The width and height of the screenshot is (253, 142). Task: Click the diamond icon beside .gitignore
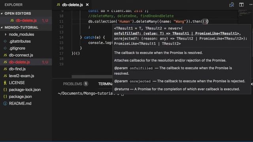coord(5,48)
